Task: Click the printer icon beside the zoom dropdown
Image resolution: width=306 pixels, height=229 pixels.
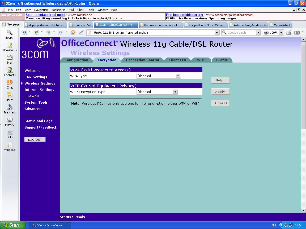Action: tap(289, 33)
